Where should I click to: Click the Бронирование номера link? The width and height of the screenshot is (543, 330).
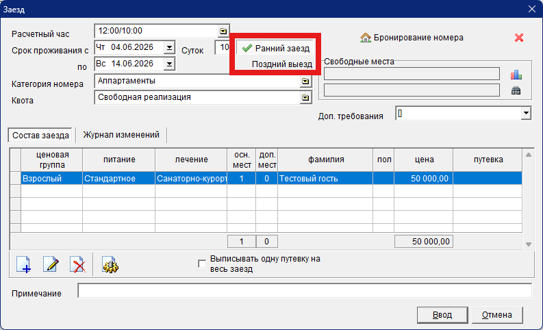[x=418, y=38]
